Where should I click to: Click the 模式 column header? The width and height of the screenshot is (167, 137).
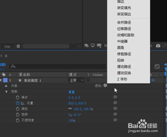[73, 74]
